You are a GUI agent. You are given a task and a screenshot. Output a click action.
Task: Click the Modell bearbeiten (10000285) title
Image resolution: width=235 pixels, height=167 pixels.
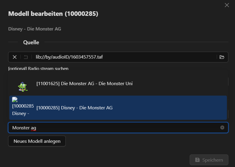(x=53, y=14)
